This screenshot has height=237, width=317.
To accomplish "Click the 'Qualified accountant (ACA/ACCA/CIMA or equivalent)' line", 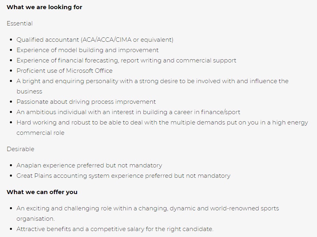I will [x=95, y=40].
